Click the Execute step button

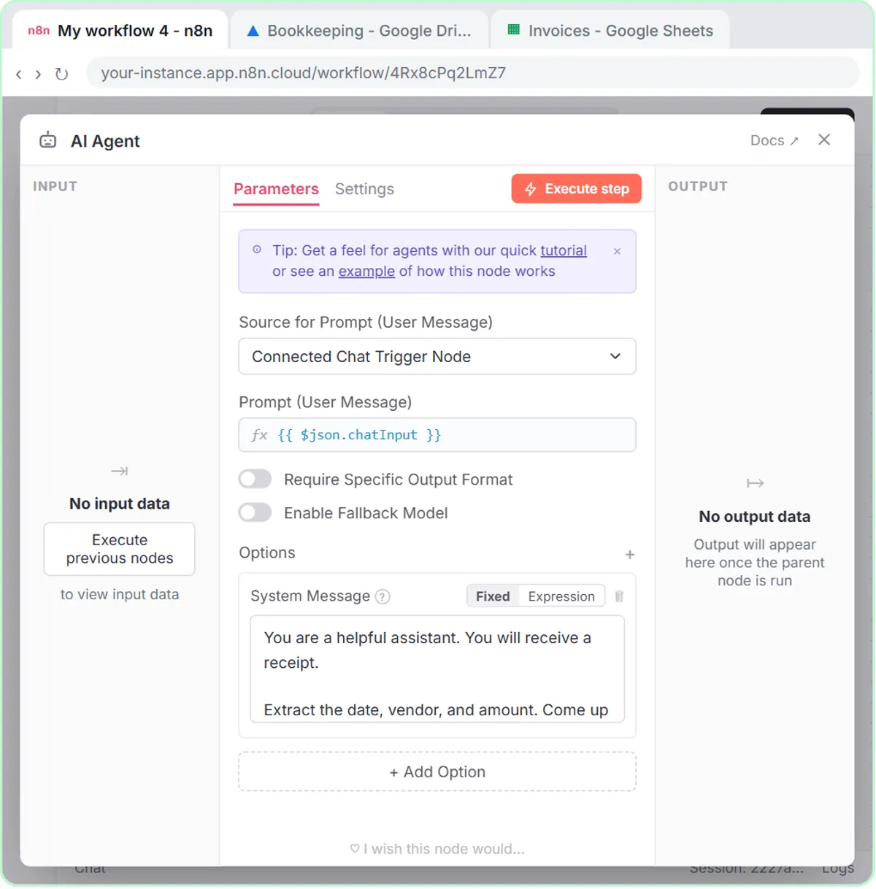click(x=577, y=188)
